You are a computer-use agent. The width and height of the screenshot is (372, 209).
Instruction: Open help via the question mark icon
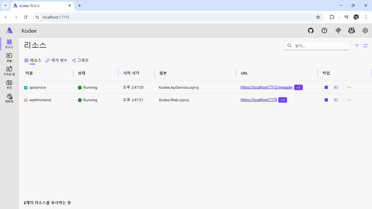tap(324, 30)
